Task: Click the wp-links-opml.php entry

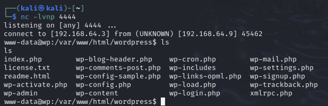Action: 205,76
